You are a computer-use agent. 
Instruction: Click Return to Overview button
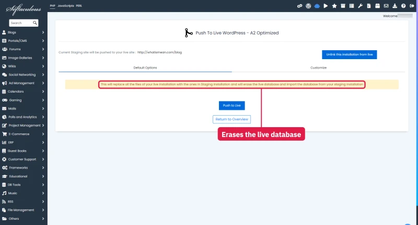point(231,119)
